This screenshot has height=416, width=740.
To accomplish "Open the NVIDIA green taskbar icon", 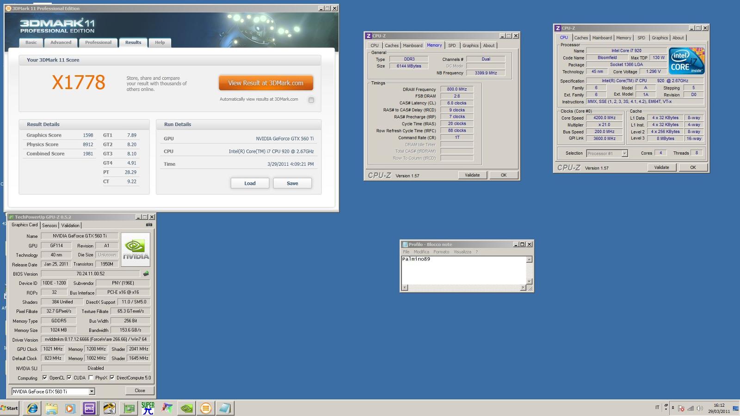I will [x=186, y=408].
